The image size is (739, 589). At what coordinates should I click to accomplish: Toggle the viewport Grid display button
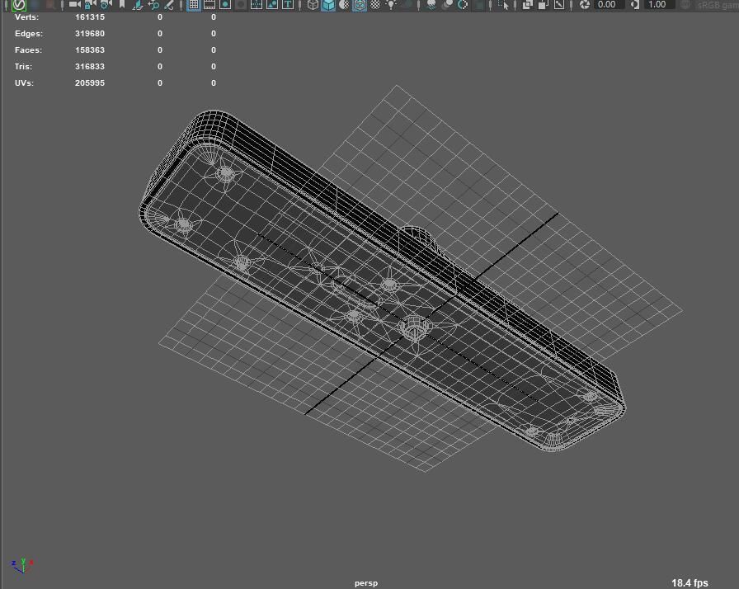194,5
